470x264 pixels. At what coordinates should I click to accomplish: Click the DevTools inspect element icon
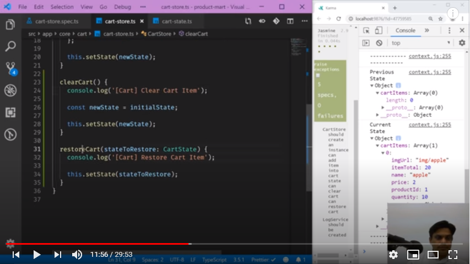(366, 30)
